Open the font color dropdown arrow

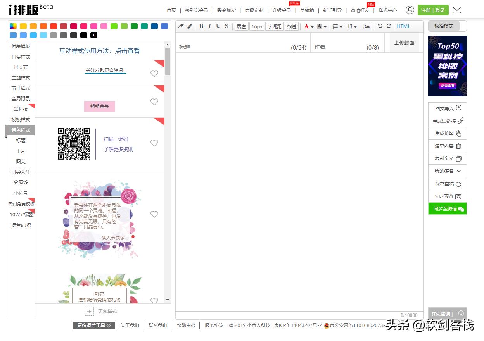pyautogui.click(x=312, y=27)
